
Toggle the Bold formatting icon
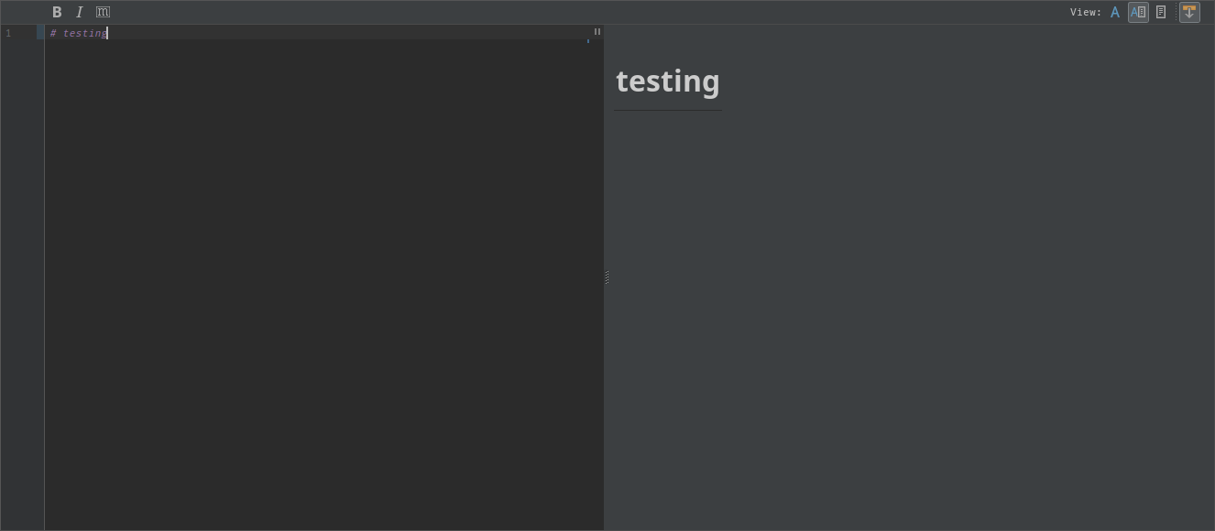pyautogui.click(x=57, y=12)
